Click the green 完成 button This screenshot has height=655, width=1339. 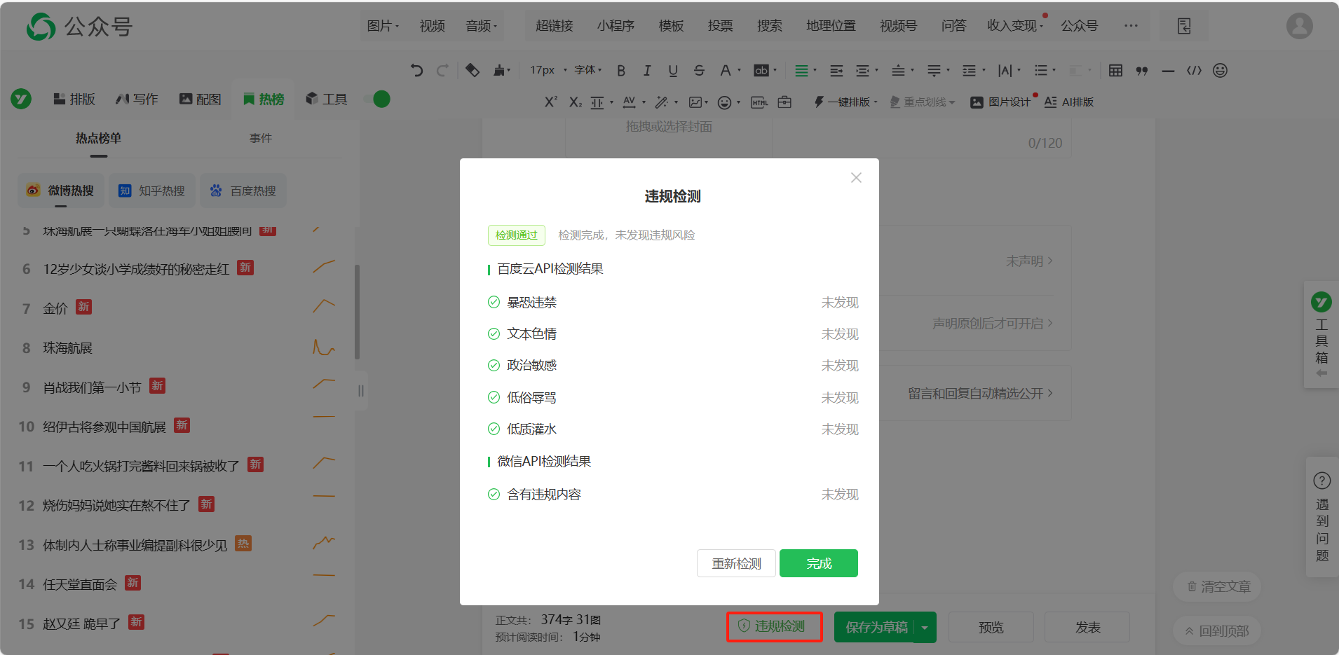[819, 563]
